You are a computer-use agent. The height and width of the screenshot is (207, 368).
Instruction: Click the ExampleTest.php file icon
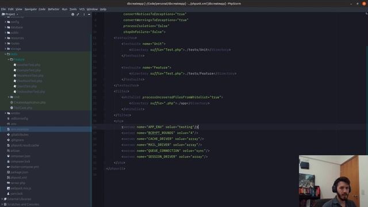[15, 70]
